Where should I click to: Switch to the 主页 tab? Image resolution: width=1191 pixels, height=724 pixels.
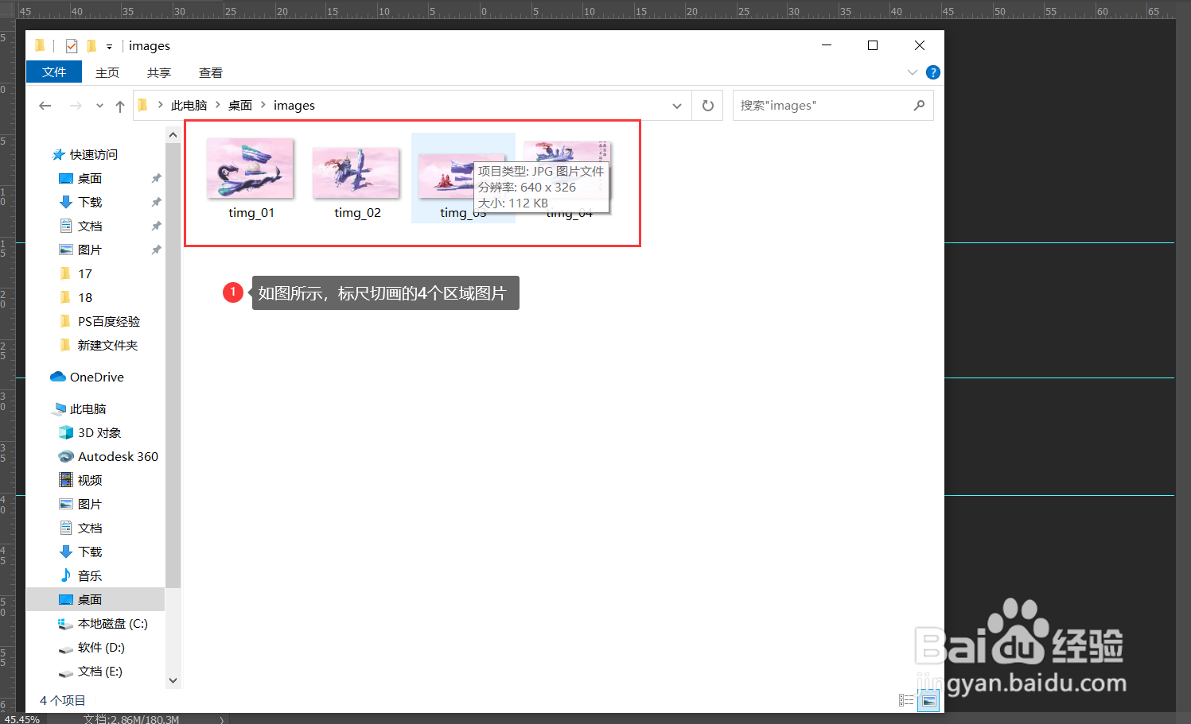(x=107, y=72)
